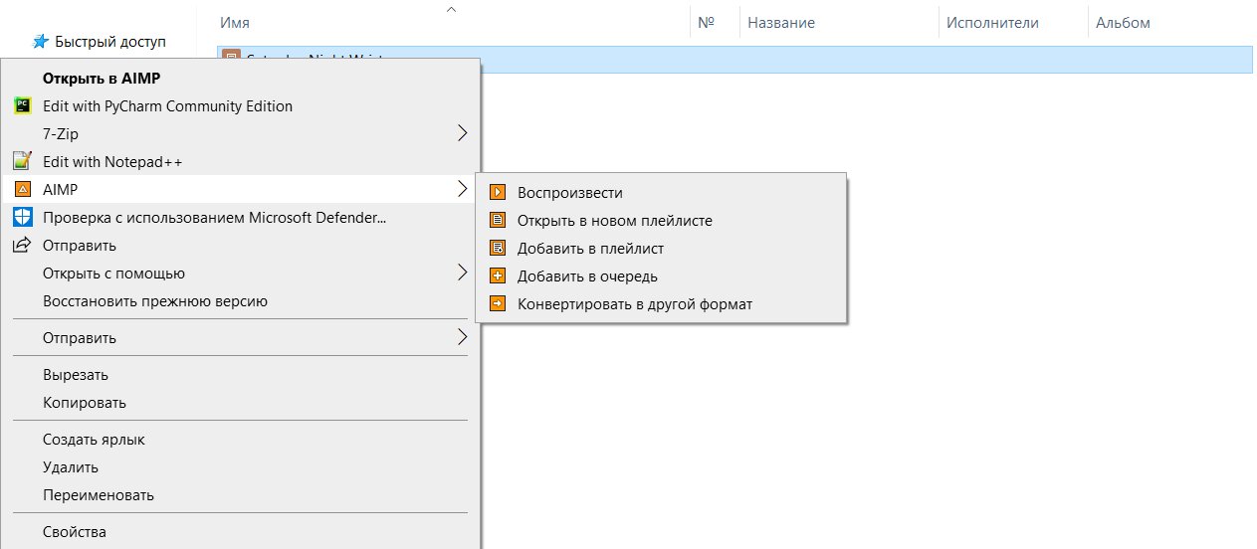Expand the 7-Zip submenu arrow

pos(462,133)
